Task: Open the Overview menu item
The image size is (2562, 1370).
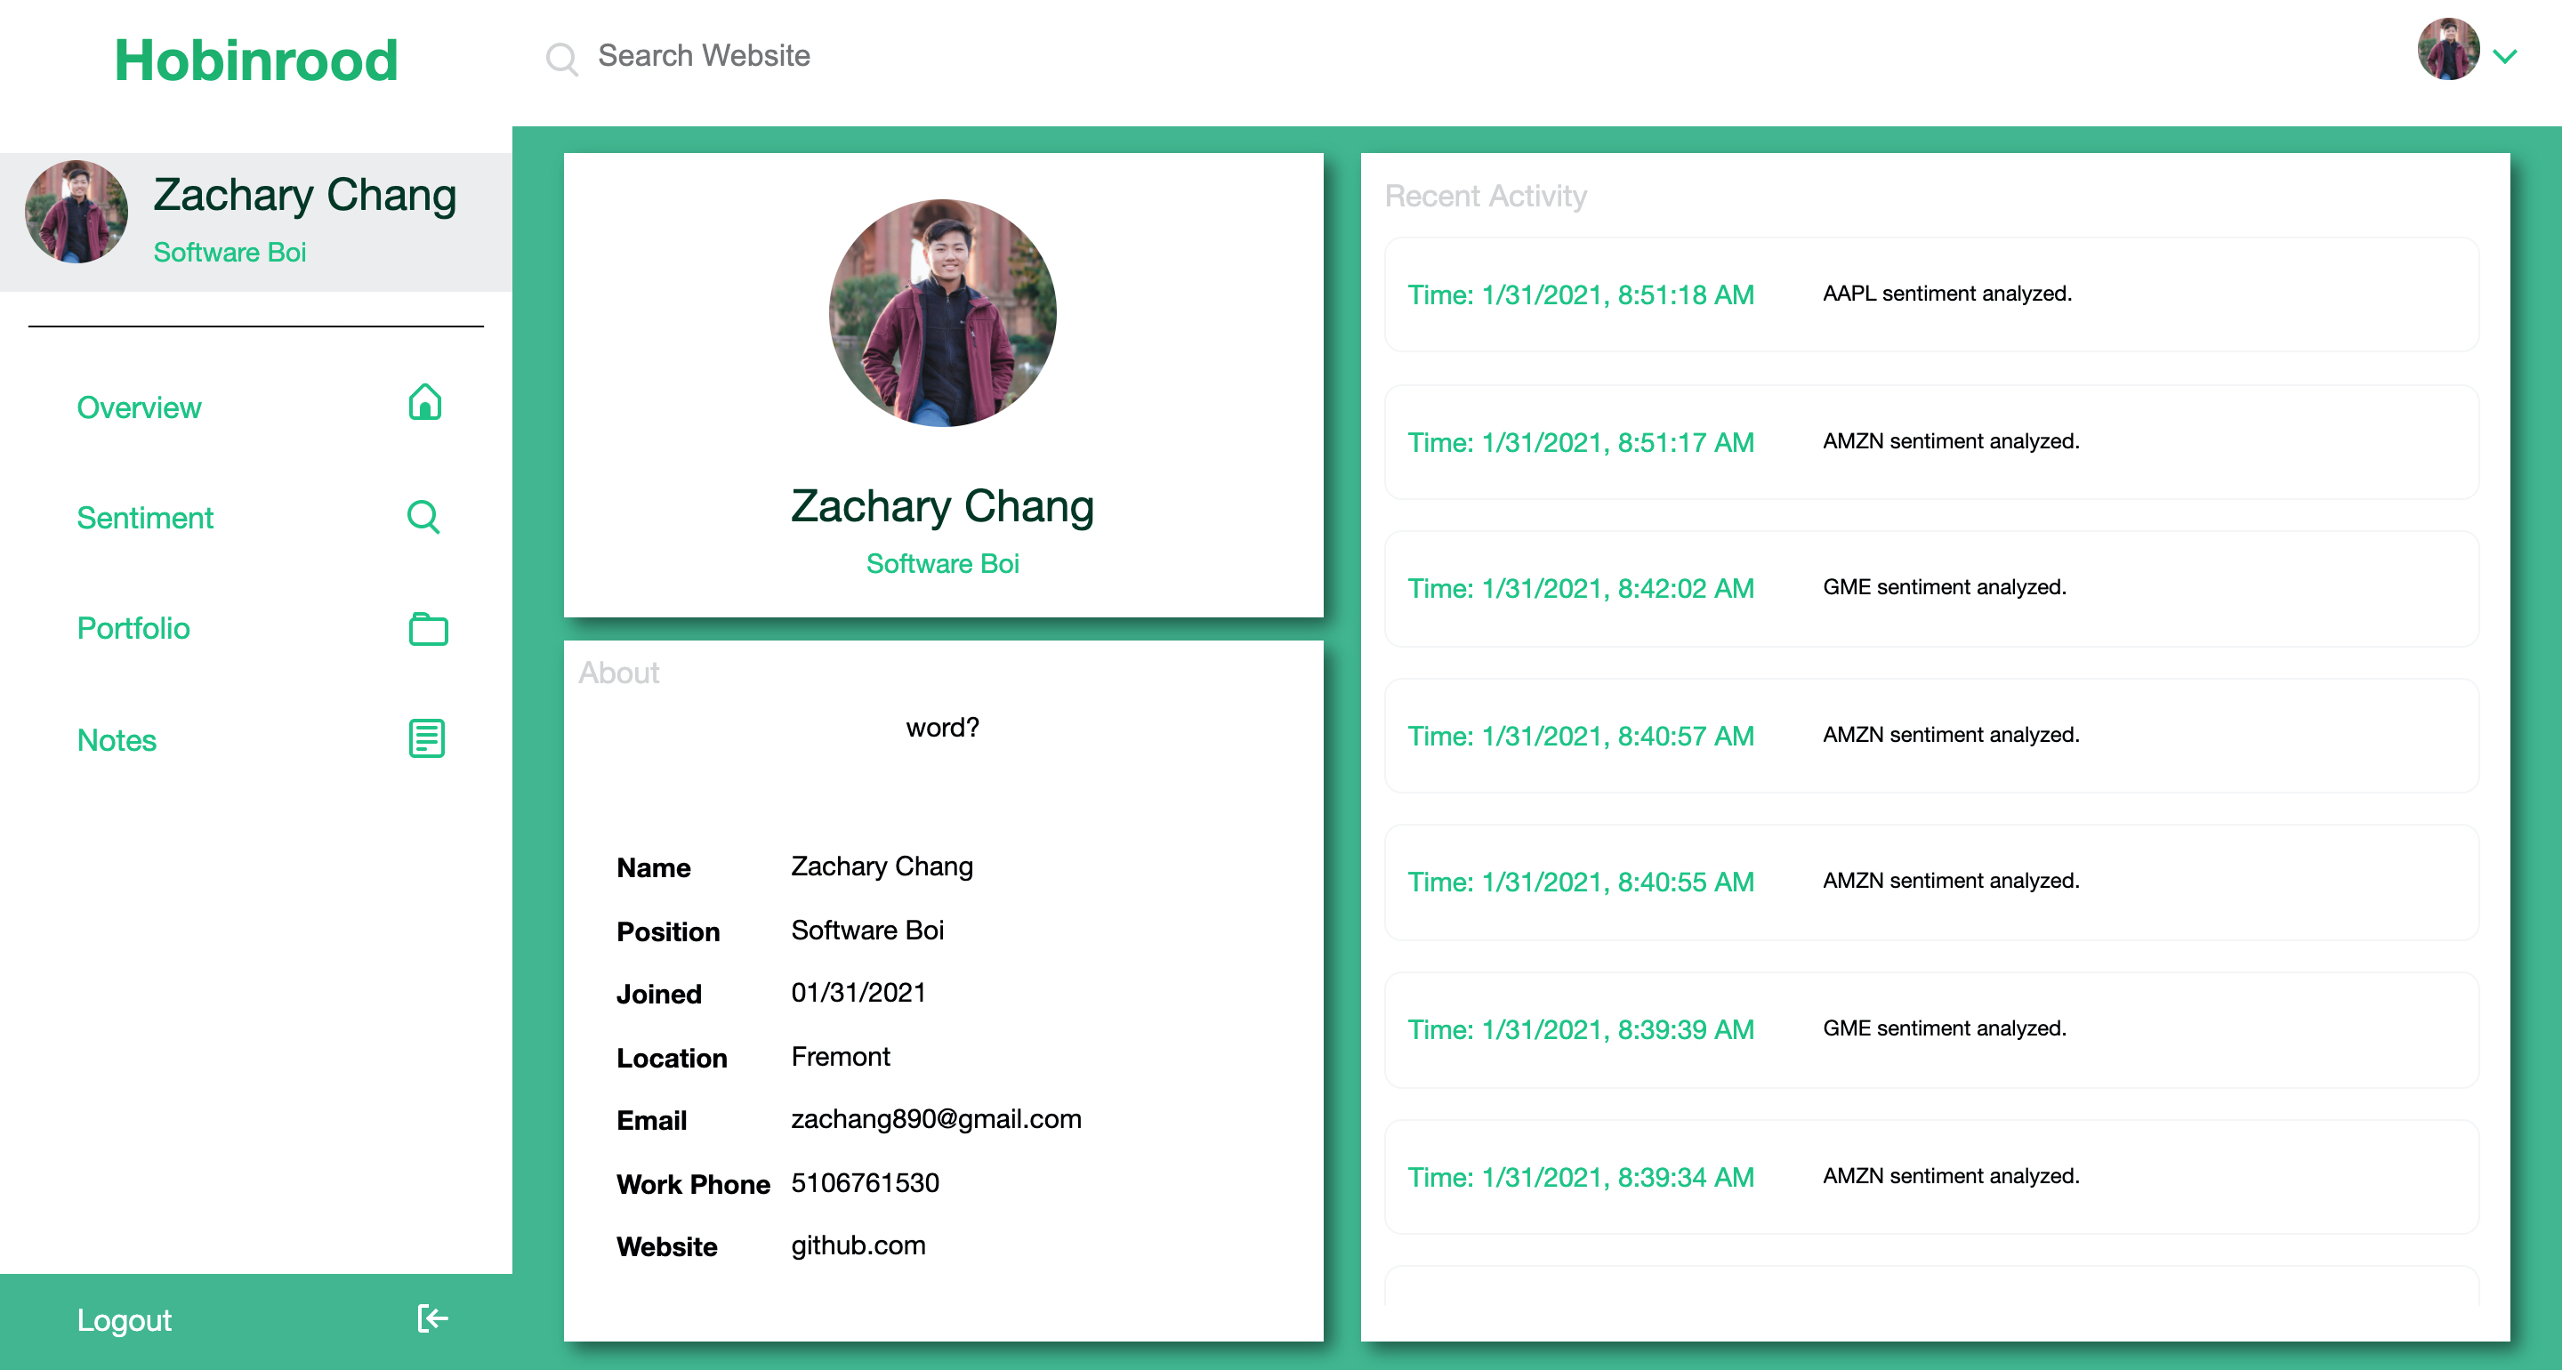Action: click(140, 408)
